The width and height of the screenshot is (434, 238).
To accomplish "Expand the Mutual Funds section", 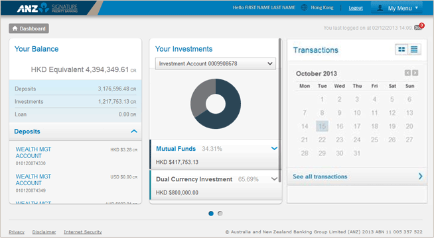I will (x=274, y=148).
